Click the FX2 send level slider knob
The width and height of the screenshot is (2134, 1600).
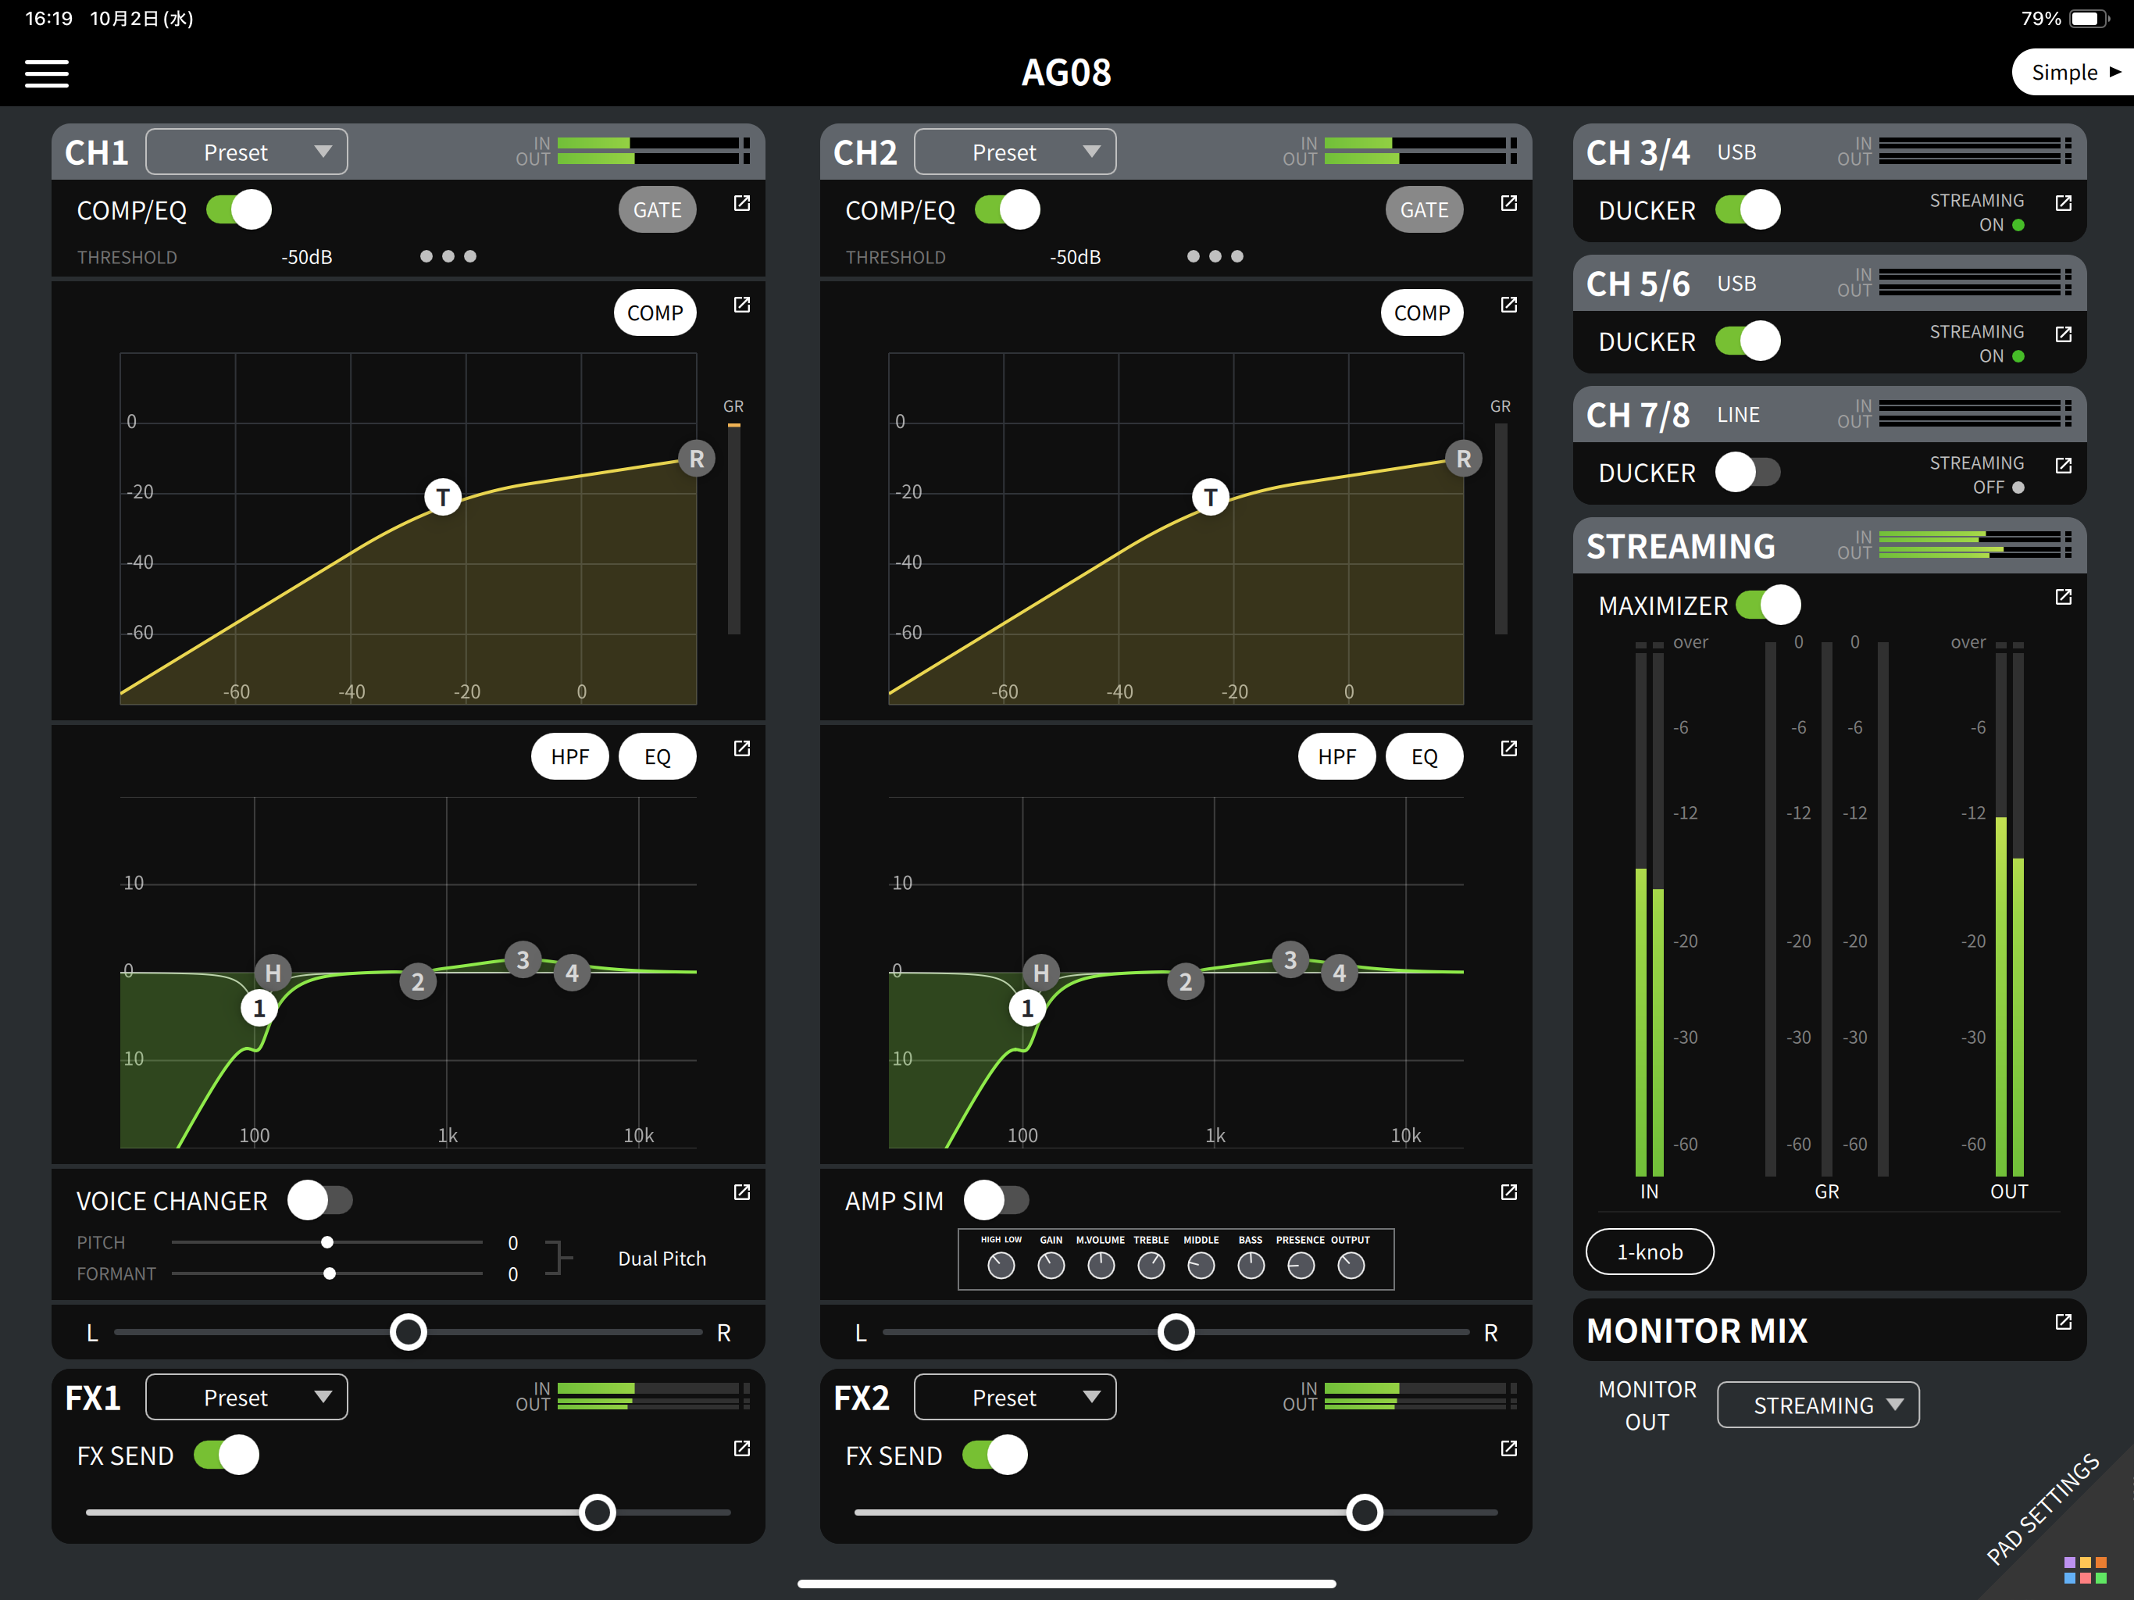point(1364,1512)
